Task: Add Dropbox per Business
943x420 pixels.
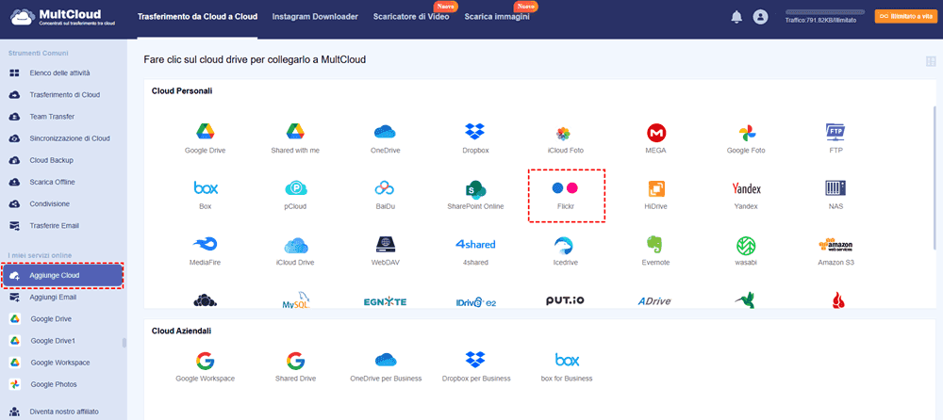Action: [x=475, y=361]
